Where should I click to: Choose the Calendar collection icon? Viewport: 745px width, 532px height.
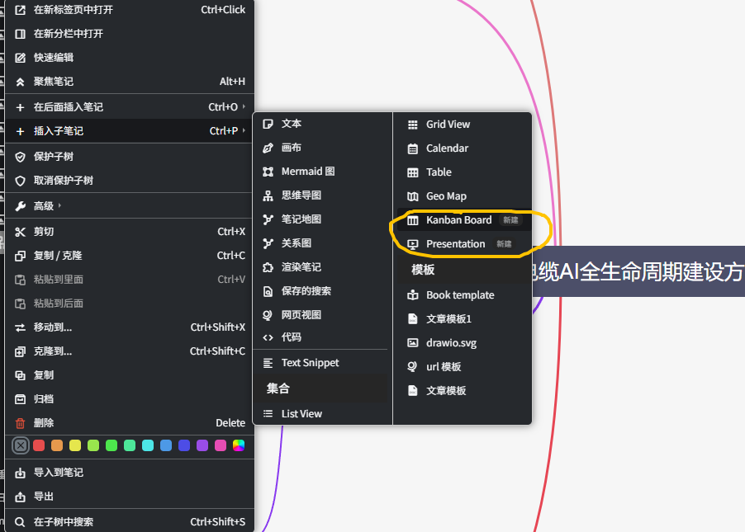(413, 148)
